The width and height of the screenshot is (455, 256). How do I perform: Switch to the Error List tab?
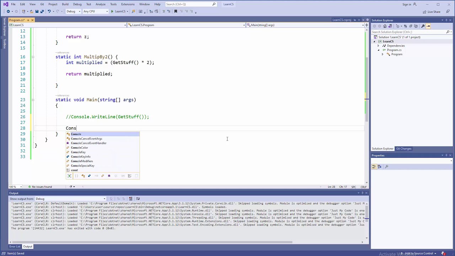click(15, 246)
